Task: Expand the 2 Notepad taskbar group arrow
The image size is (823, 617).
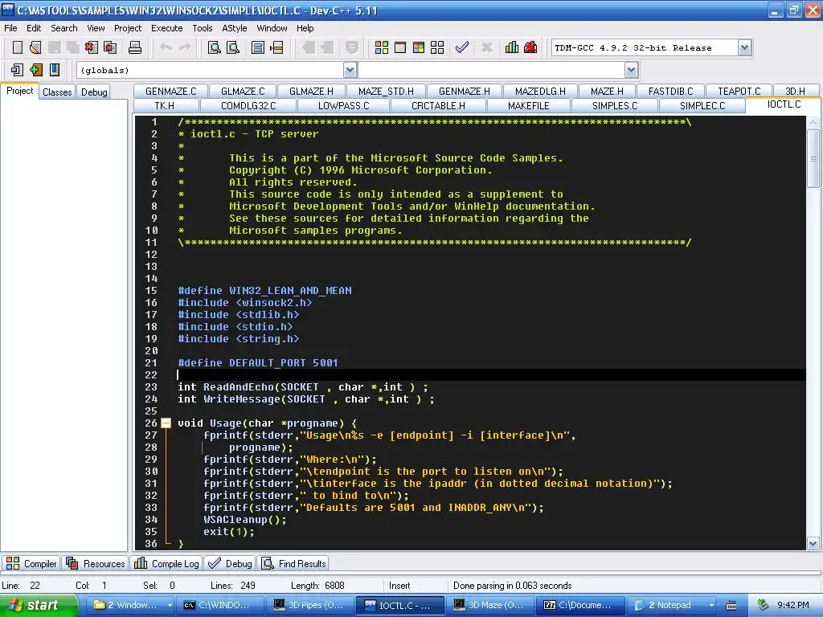Action: (711, 606)
